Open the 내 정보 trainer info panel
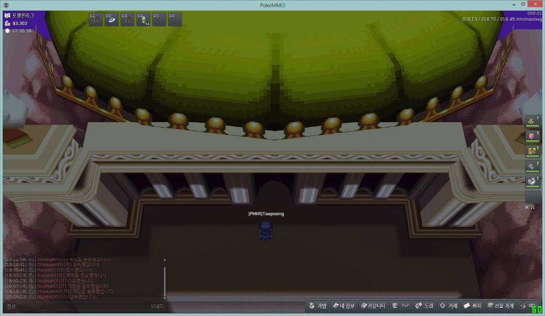Screen dimensions: 545x316 tap(343, 306)
